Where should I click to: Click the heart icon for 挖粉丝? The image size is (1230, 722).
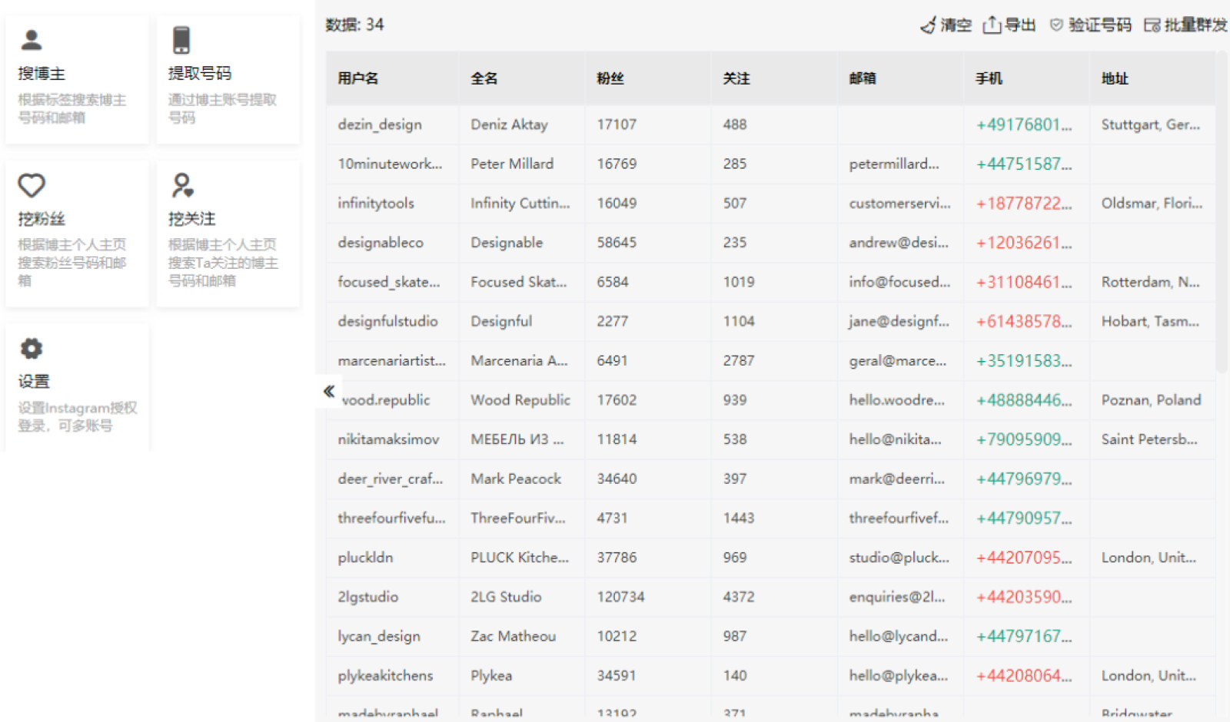click(x=32, y=185)
